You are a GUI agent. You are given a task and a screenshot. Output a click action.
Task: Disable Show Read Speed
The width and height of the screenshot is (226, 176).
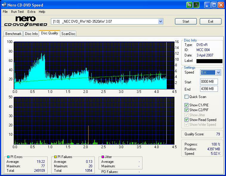(186, 120)
